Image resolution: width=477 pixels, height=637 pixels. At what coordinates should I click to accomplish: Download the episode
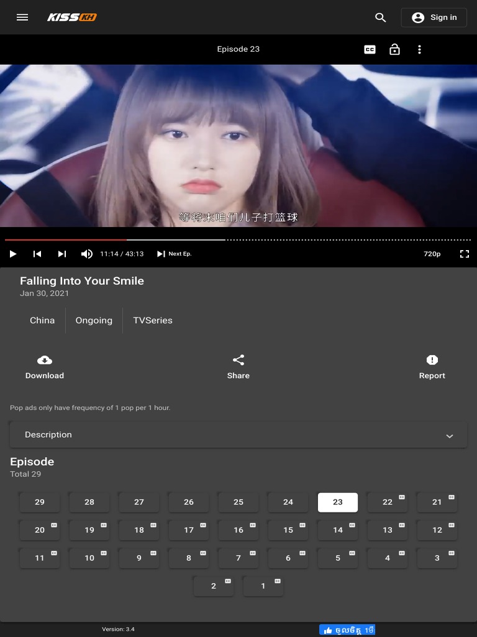[x=45, y=367]
